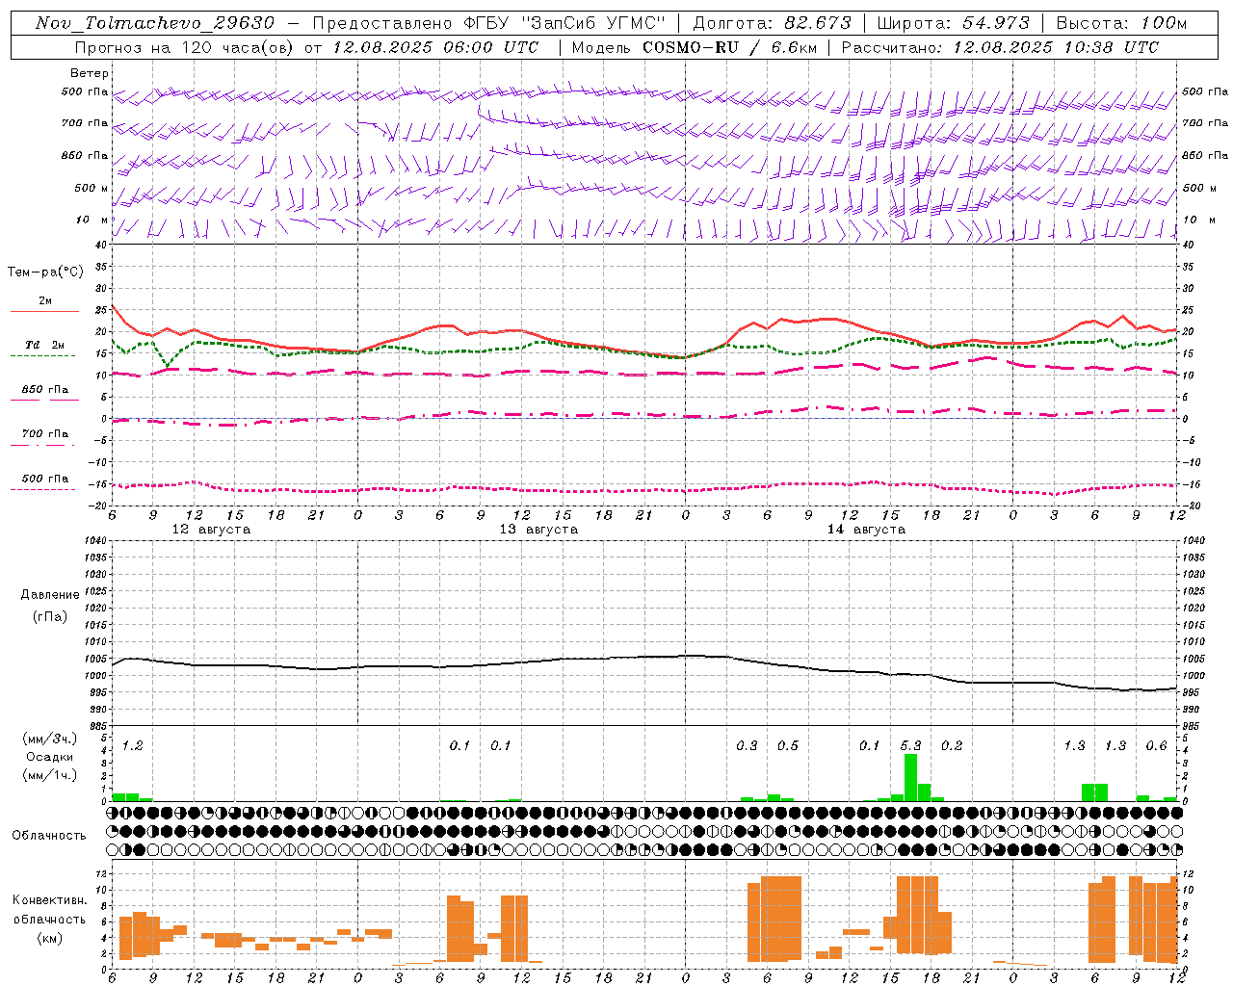Click the Рассчитано 12.08.2025 10:38 UTC timestamp

click(1001, 47)
